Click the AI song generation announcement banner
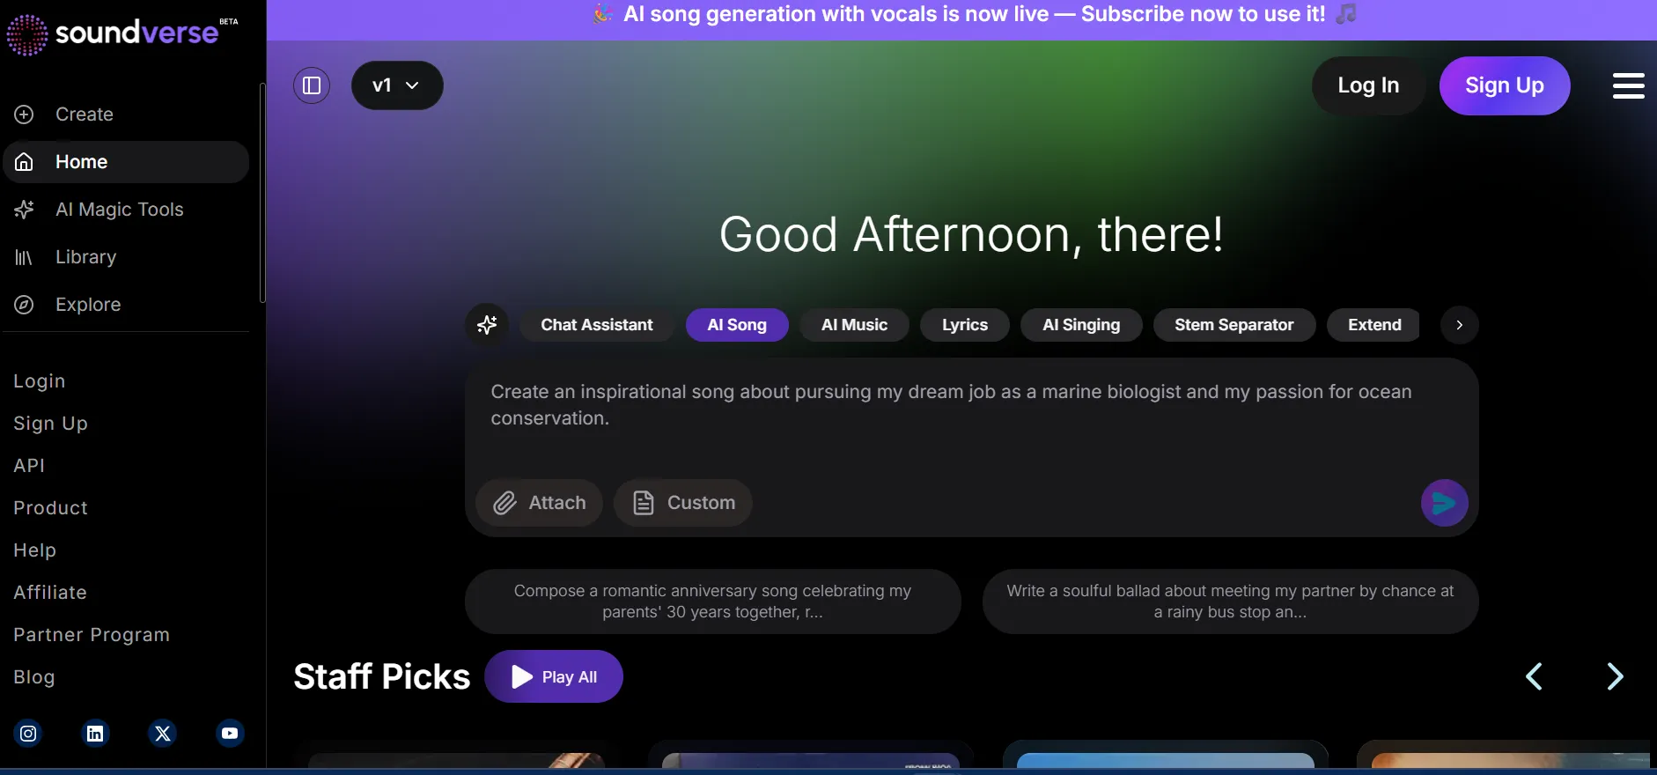This screenshot has height=775, width=1657. click(x=961, y=19)
